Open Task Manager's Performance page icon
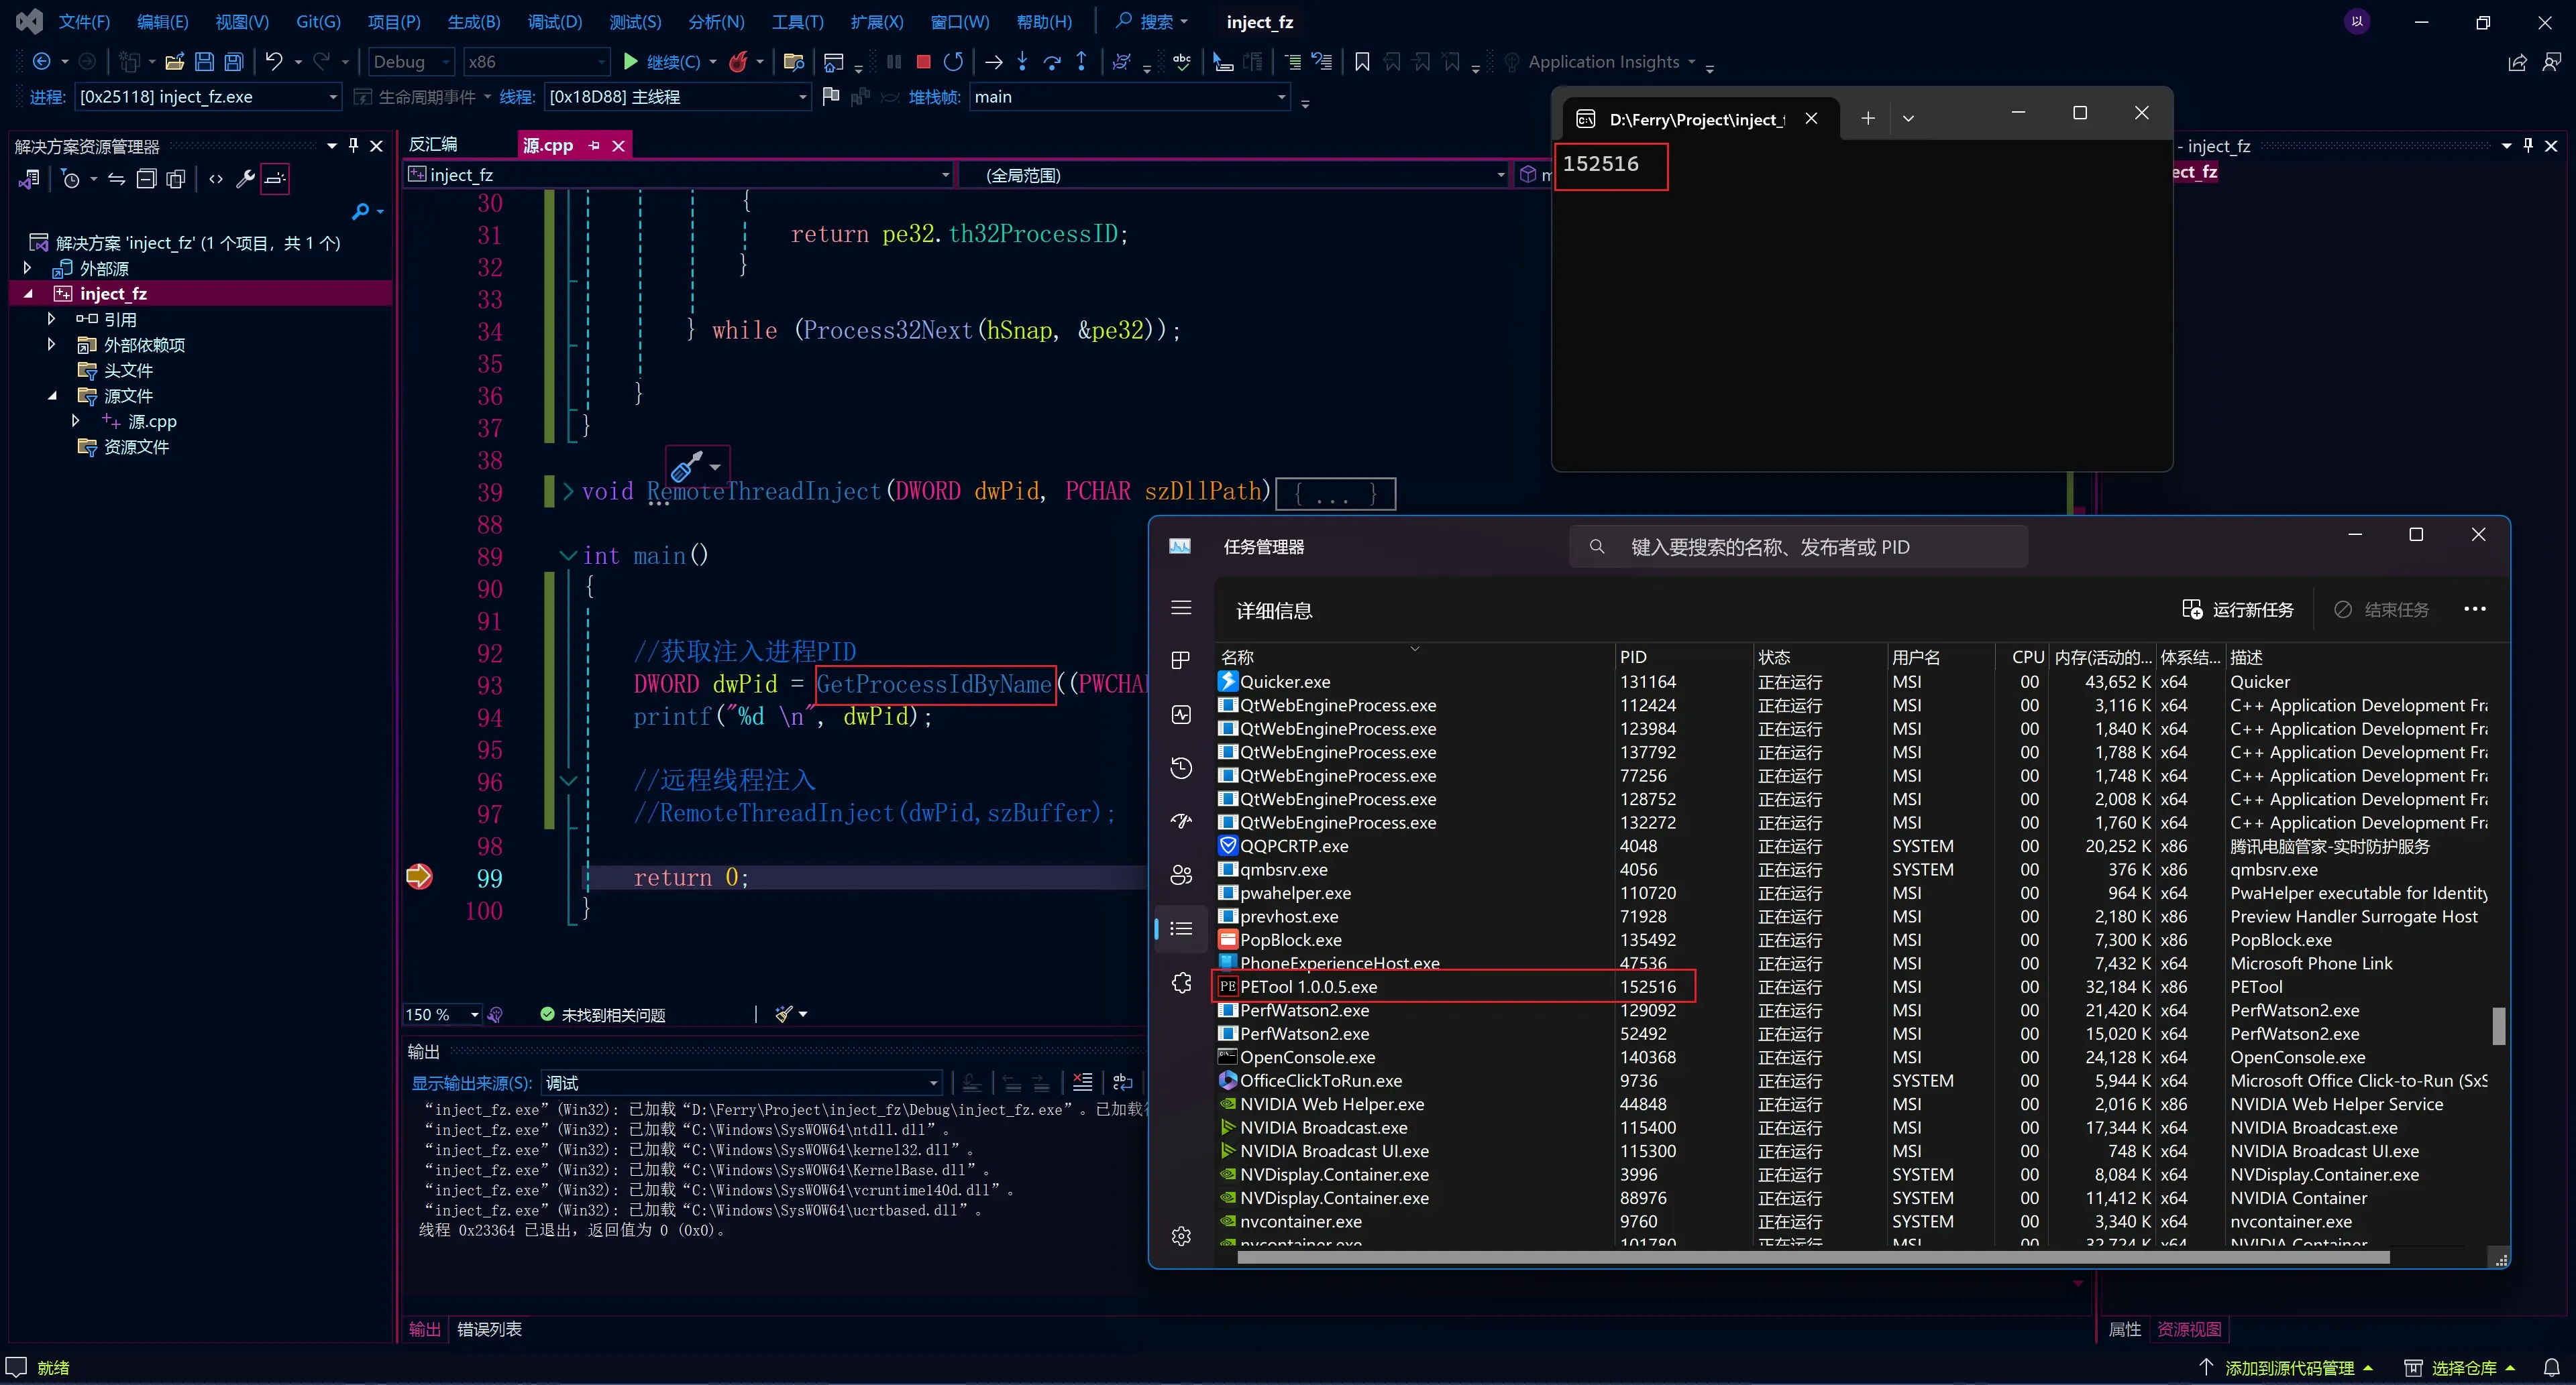 1181,715
